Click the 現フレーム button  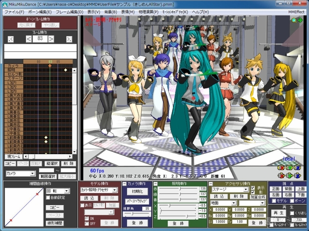13,156
